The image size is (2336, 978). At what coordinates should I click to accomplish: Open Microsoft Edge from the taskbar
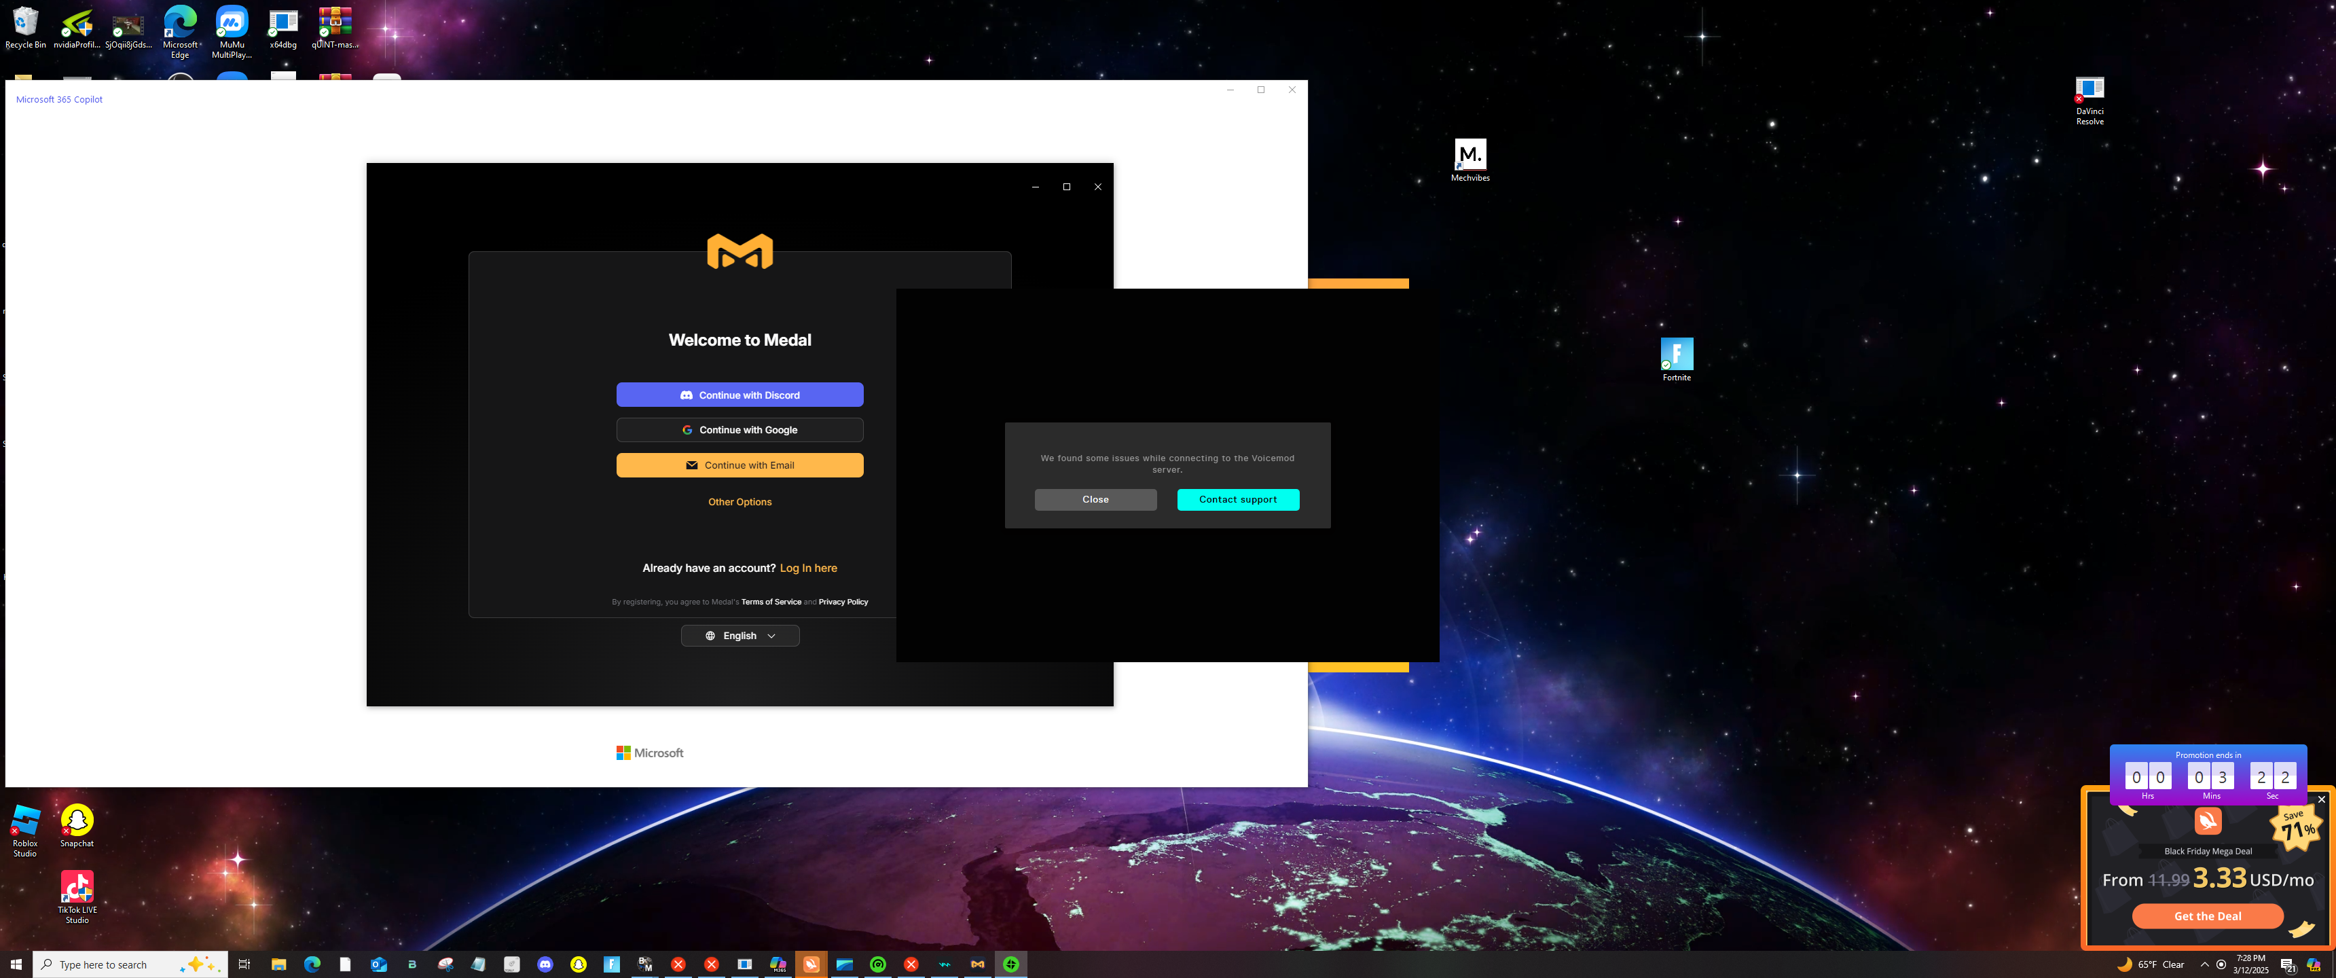point(312,964)
